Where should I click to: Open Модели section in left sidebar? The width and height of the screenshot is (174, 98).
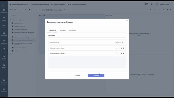point(4,26)
